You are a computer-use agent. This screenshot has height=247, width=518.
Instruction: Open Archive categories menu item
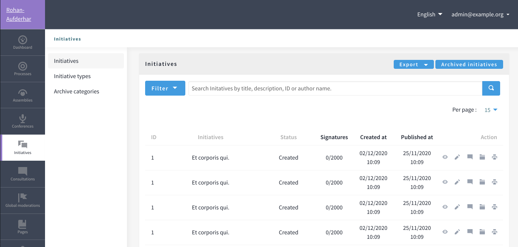76,92
